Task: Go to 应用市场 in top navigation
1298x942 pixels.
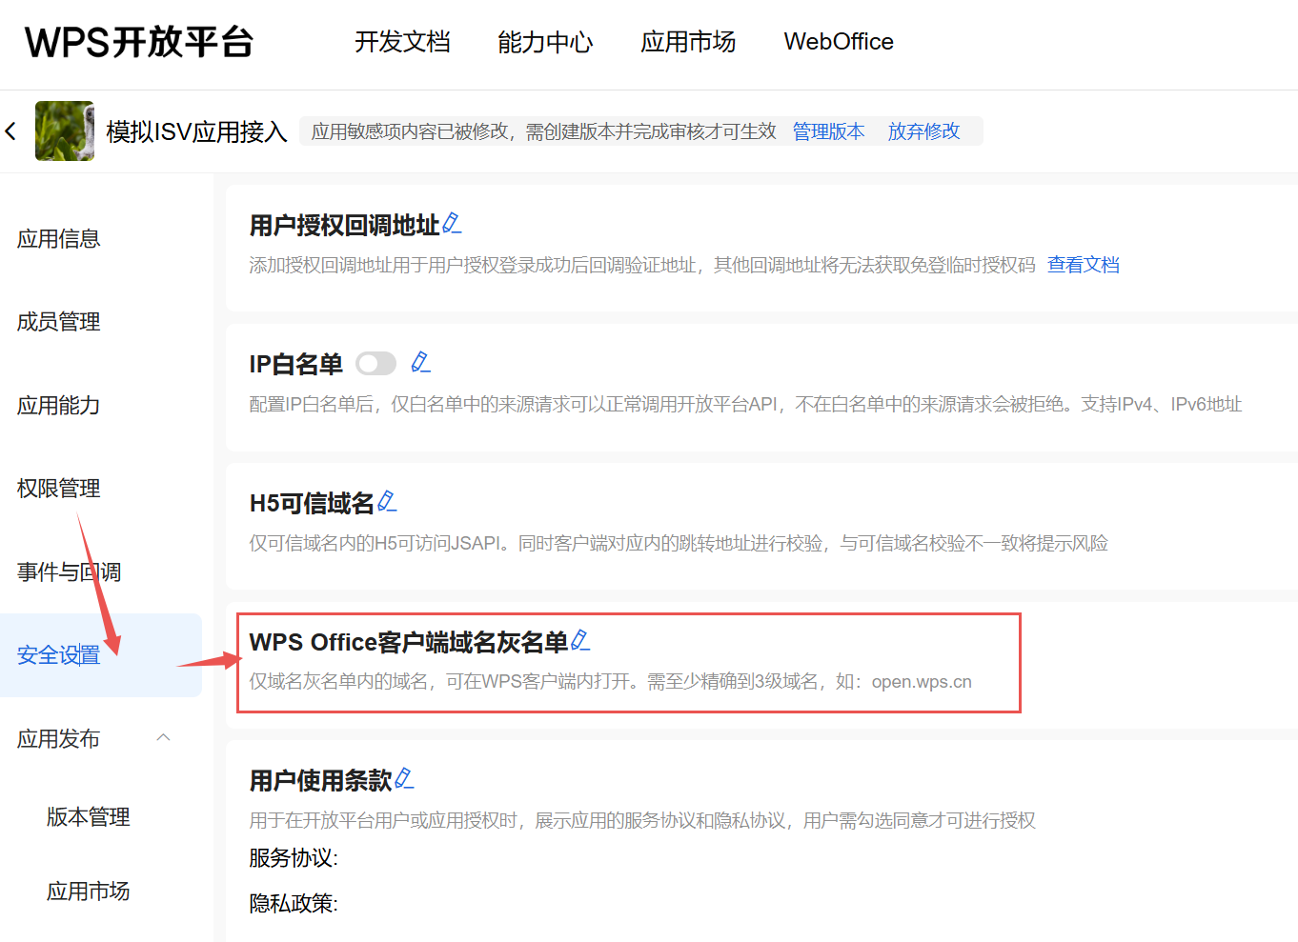Action: 688,42
